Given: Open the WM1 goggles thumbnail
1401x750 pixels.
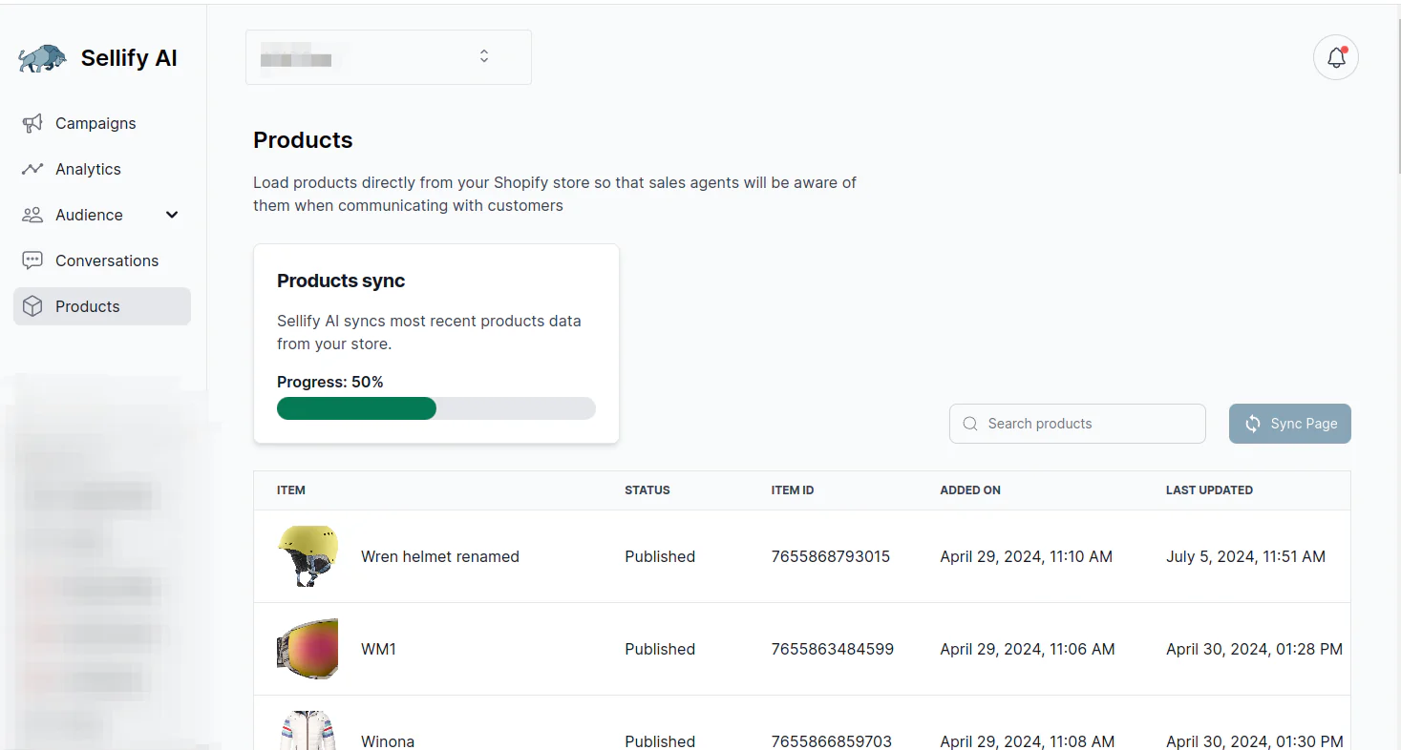Looking at the screenshot, I should pos(308,649).
